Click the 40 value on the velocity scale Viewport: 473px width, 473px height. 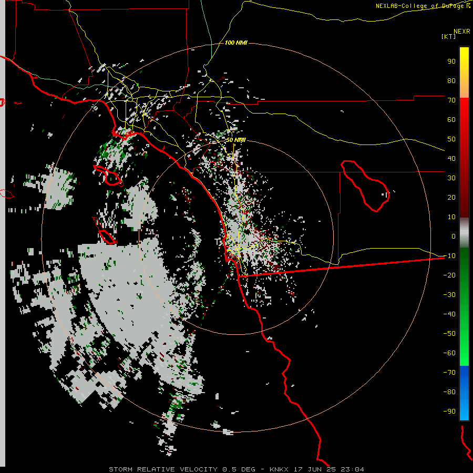pyautogui.click(x=451, y=158)
